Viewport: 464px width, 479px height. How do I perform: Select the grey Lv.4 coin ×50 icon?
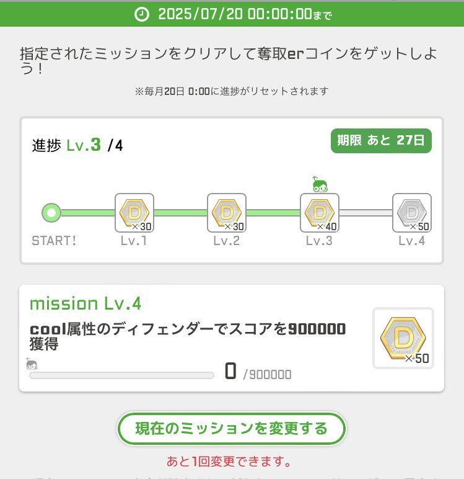pyautogui.click(x=412, y=213)
